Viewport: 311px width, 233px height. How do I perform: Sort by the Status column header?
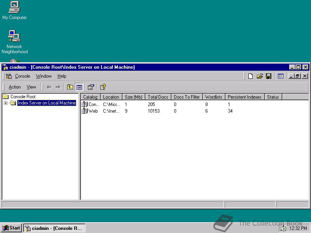coord(273,97)
